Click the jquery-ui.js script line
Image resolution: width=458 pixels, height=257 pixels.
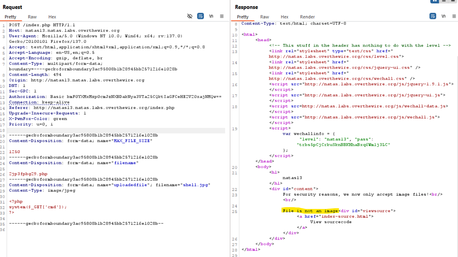[x=357, y=95]
